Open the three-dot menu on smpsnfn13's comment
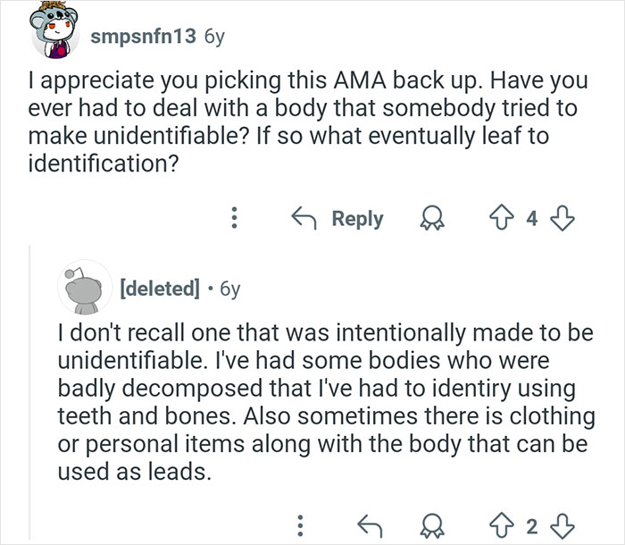This screenshot has width=625, height=545. pos(234,220)
